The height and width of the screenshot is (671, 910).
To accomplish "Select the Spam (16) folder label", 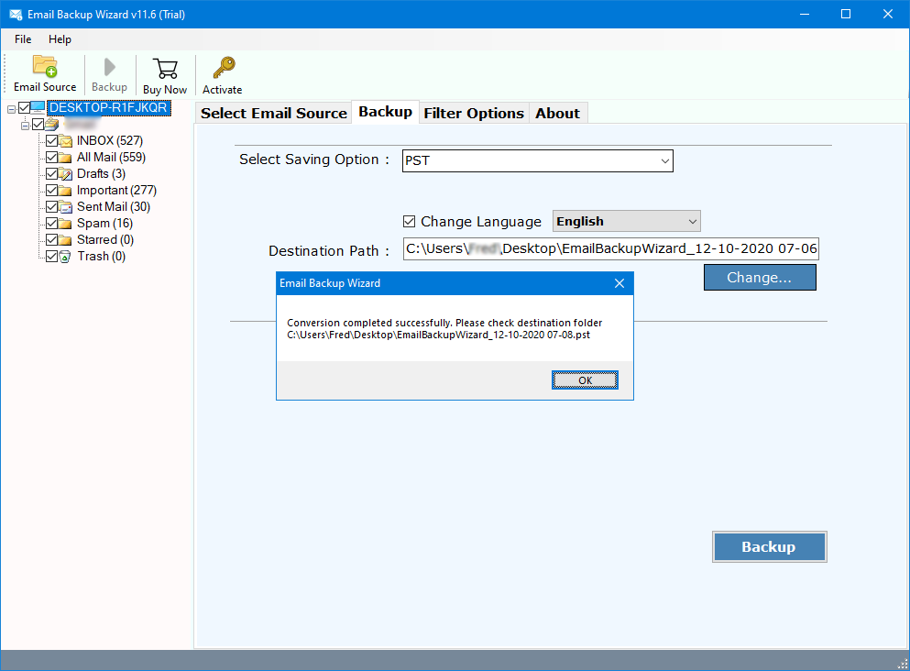I will tap(105, 224).
